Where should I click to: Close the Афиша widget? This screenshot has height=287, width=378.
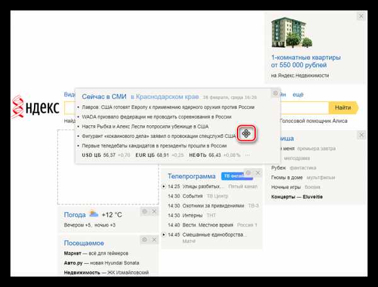[x=361, y=135]
